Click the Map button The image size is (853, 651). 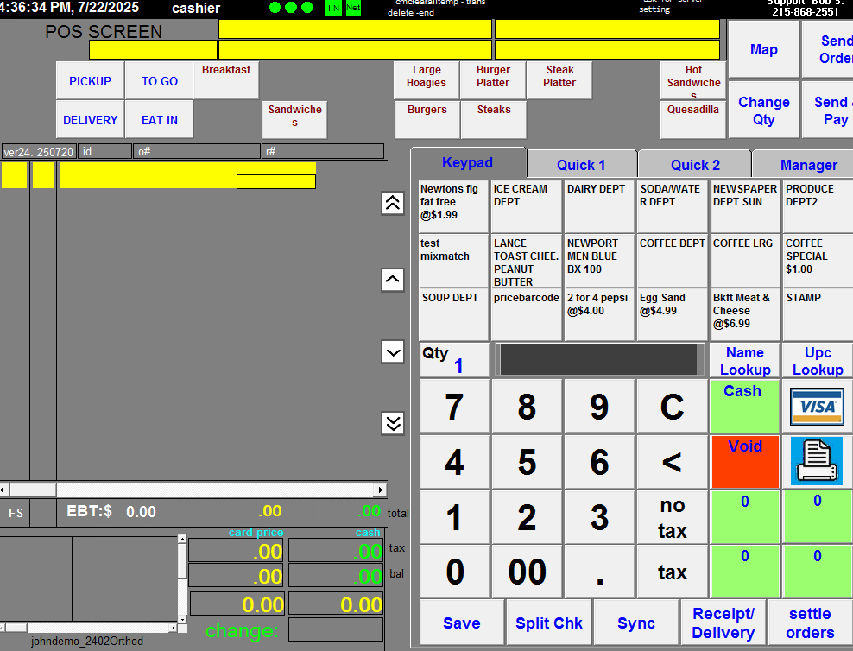click(x=764, y=49)
